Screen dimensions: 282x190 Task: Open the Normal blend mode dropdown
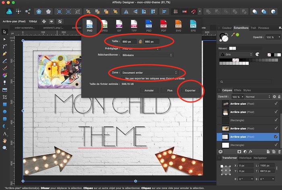click(x=257, y=97)
